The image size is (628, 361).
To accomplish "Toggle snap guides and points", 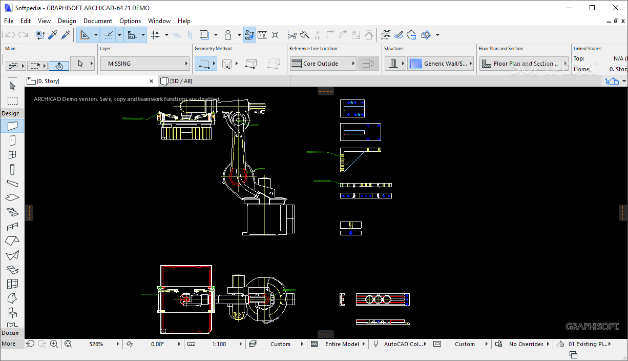I will pos(108,35).
